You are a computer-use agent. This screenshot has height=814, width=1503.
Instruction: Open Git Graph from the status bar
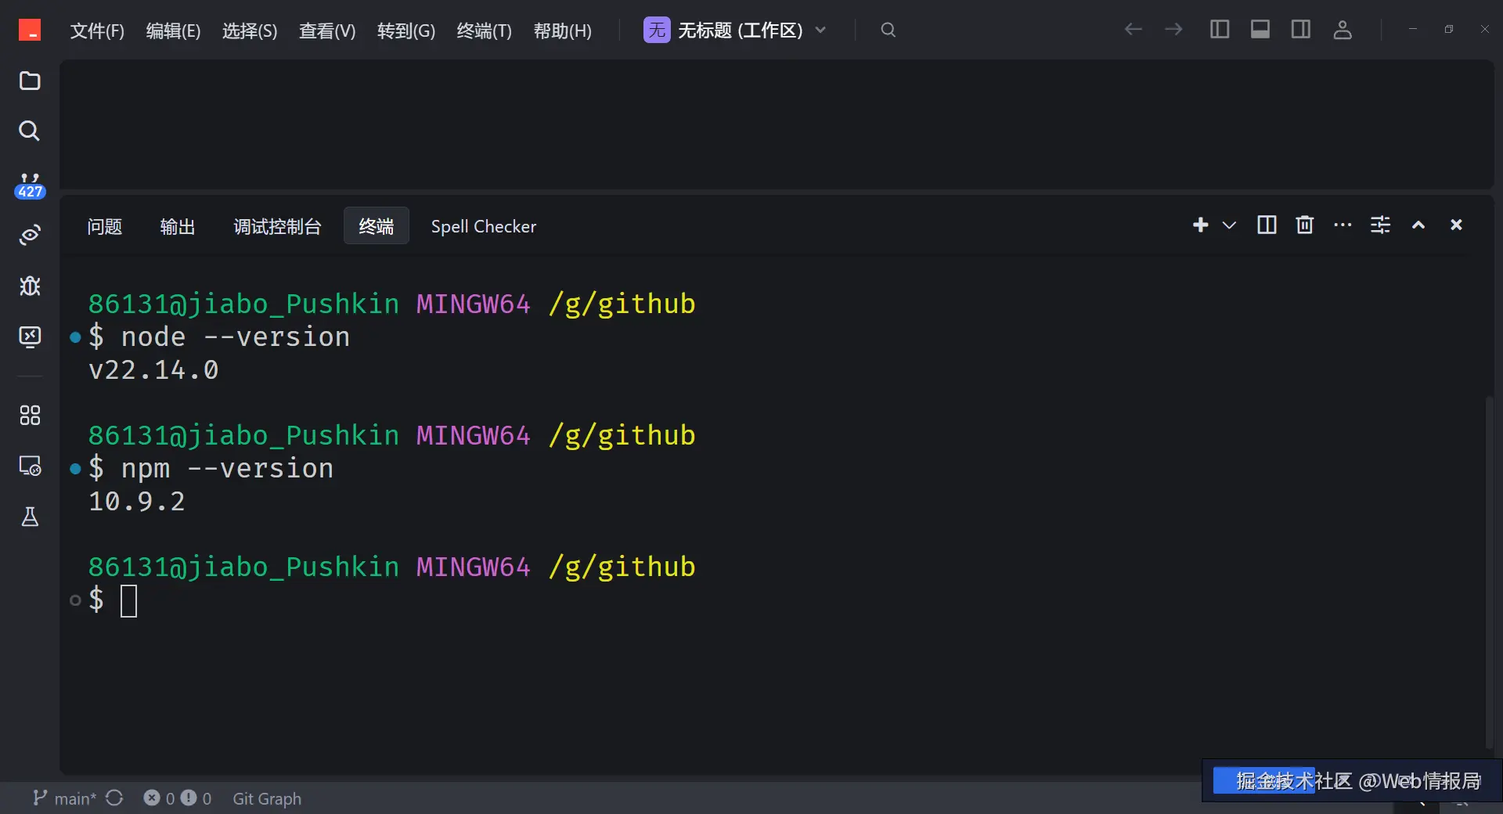[267, 798]
